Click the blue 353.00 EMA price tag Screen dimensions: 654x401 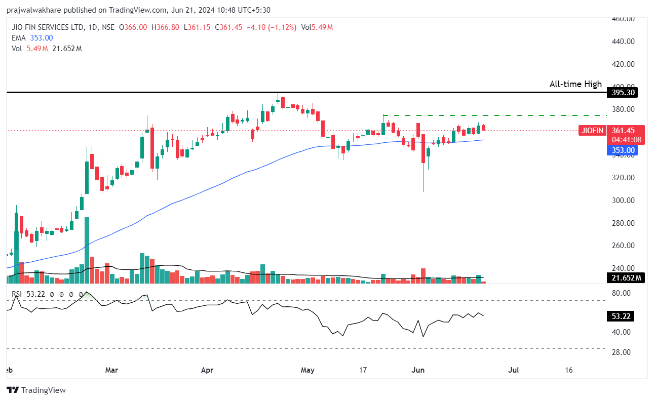click(622, 150)
